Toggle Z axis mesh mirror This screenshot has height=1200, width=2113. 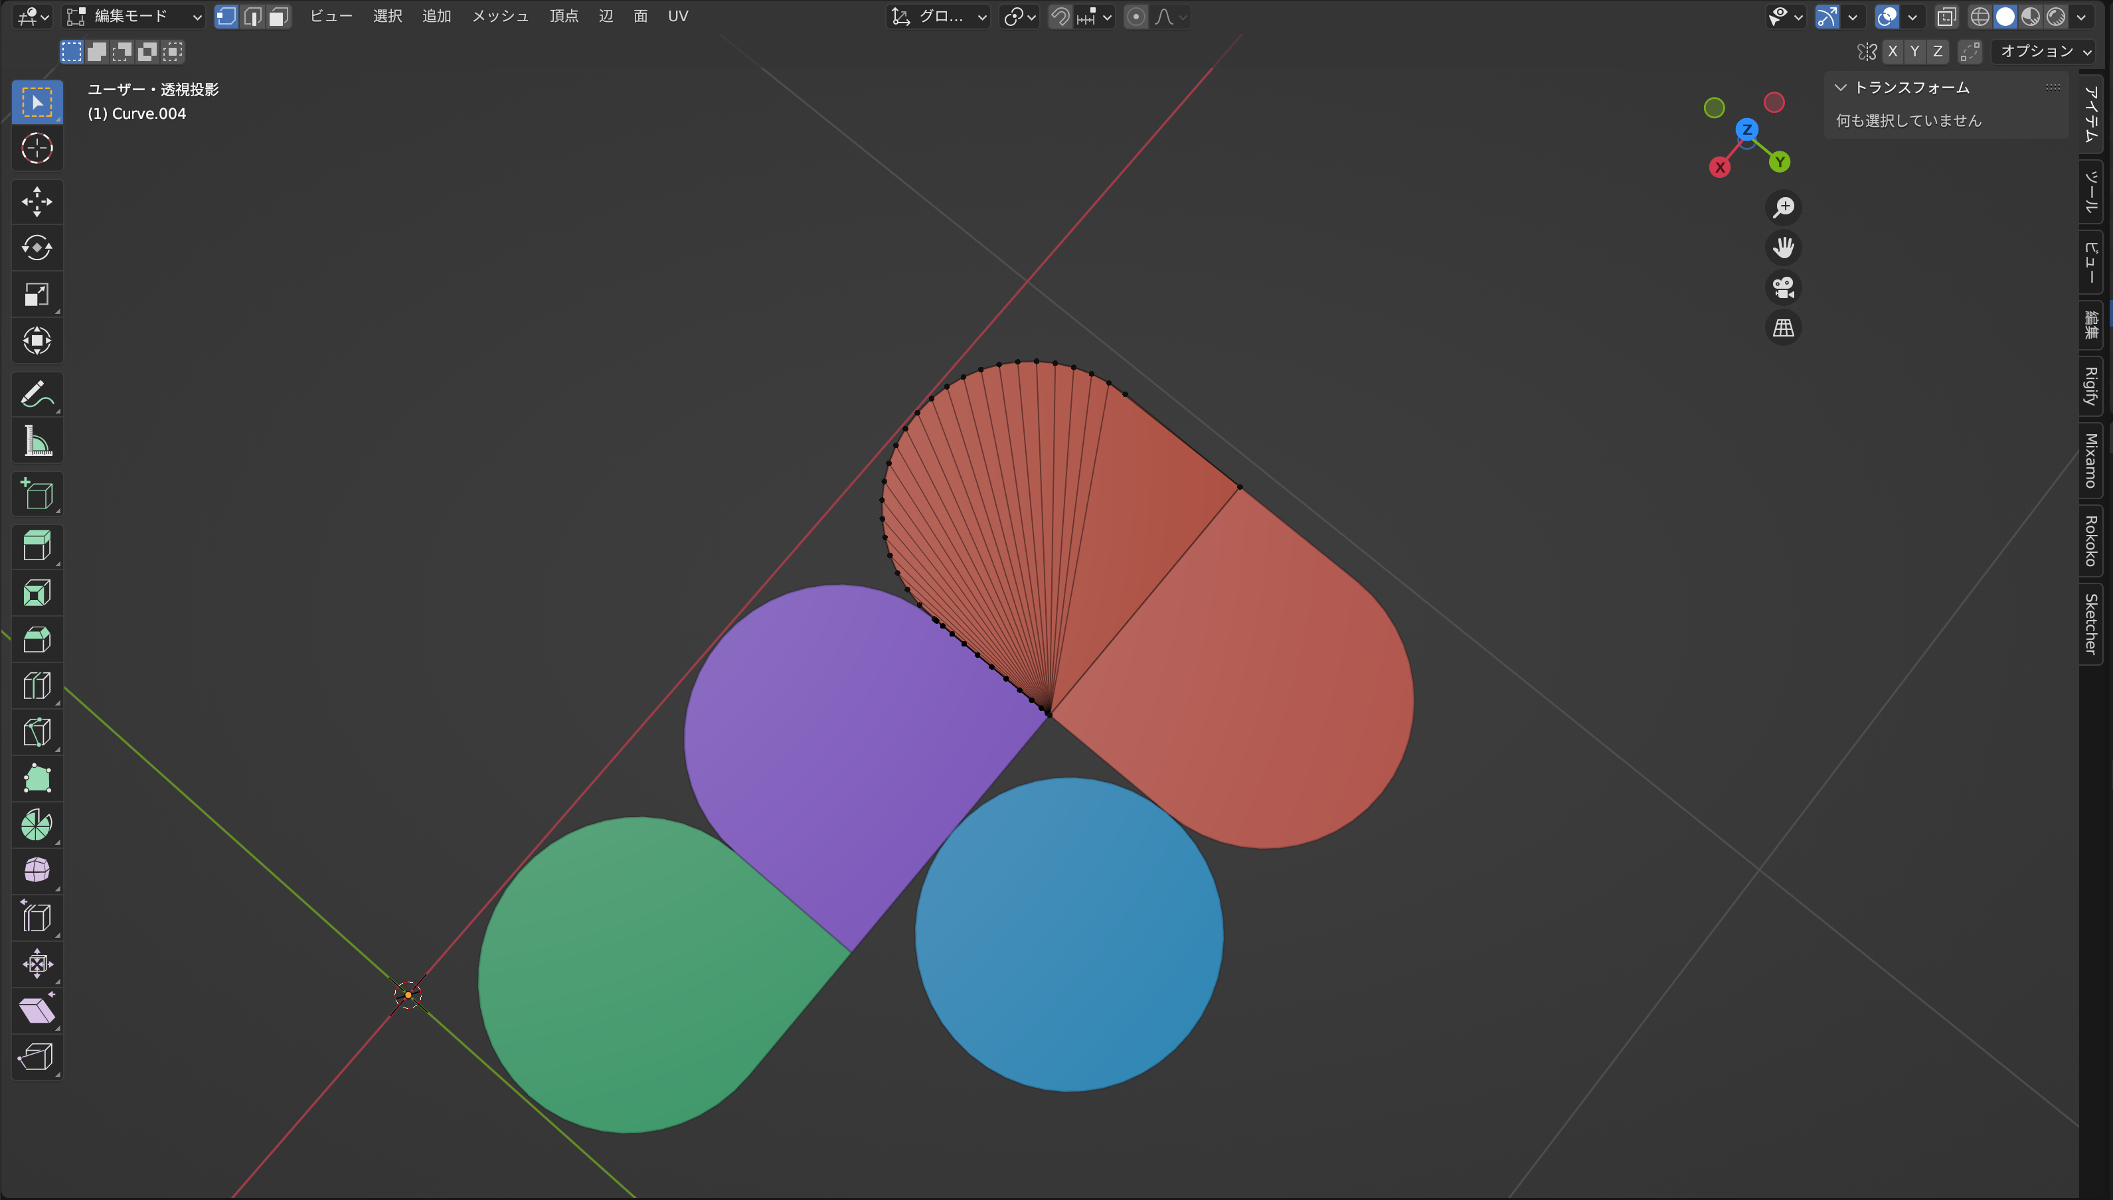[1938, 51]
